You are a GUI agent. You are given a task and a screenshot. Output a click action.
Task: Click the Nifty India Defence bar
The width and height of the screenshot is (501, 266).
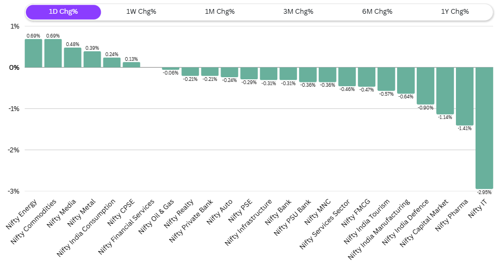(x=425, y=86)
